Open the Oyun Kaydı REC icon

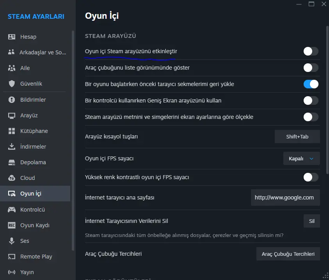12,225
